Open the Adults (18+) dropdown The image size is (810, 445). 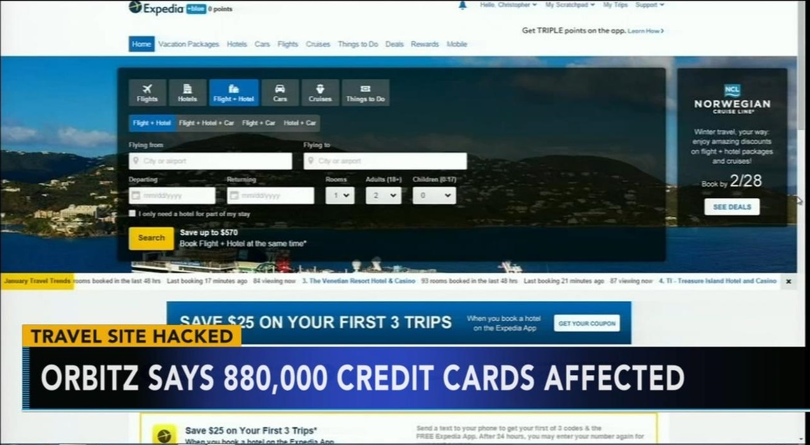[x=384, y=195]
